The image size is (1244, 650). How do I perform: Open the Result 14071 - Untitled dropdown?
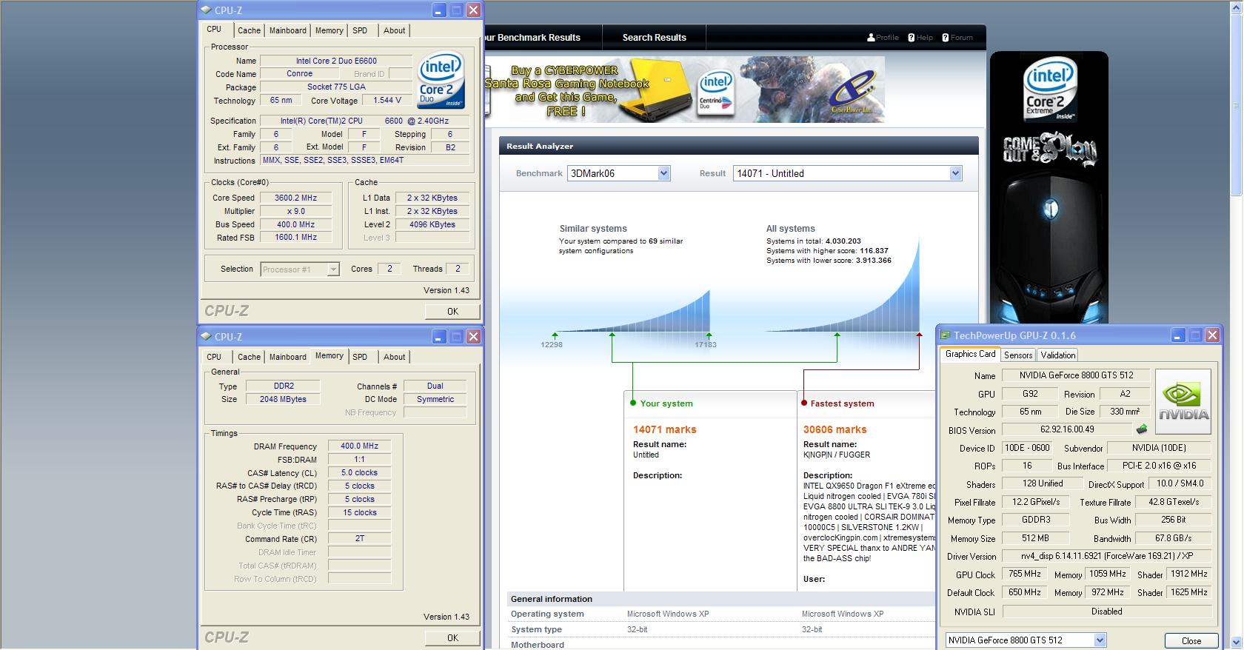(955, 173)
